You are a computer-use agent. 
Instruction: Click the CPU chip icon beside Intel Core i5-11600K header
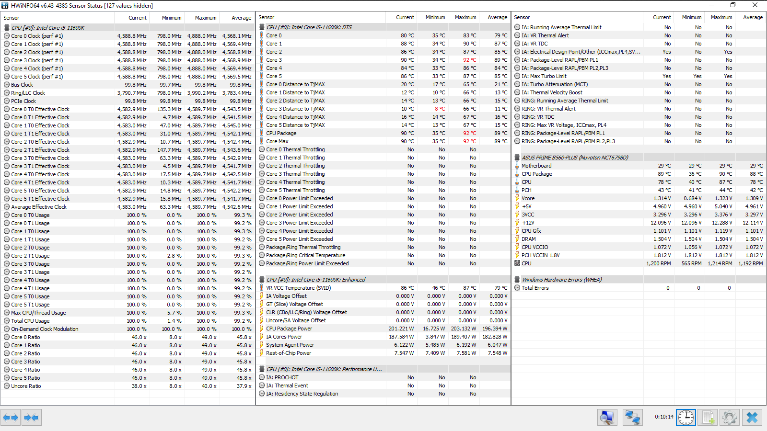point(7,28)
